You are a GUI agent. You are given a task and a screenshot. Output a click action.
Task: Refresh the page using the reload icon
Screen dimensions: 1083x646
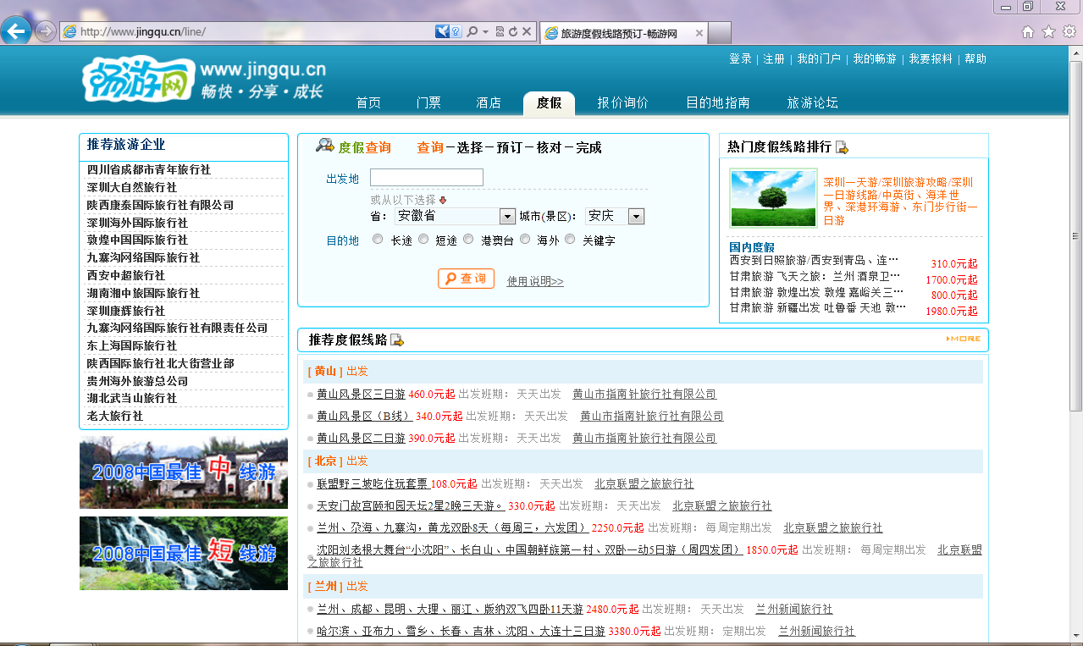click(x=513, y=31)
